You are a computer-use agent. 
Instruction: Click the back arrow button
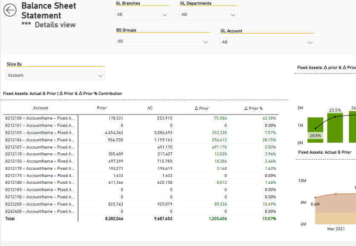pyautogui.click(x=10, y=10)
